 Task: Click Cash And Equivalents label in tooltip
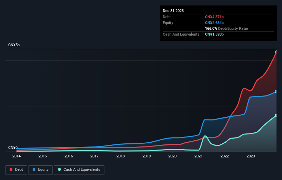(181, 34)
